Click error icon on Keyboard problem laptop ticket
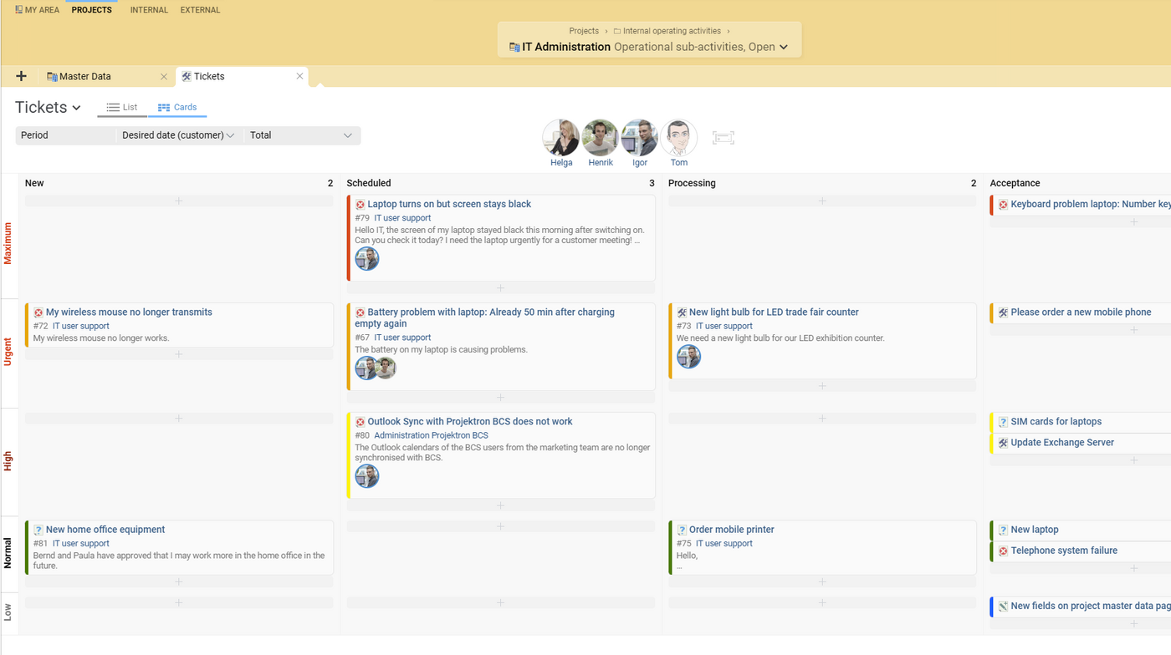Image resolution: width=1171 pixels, height=655 pixels. 1003,205
